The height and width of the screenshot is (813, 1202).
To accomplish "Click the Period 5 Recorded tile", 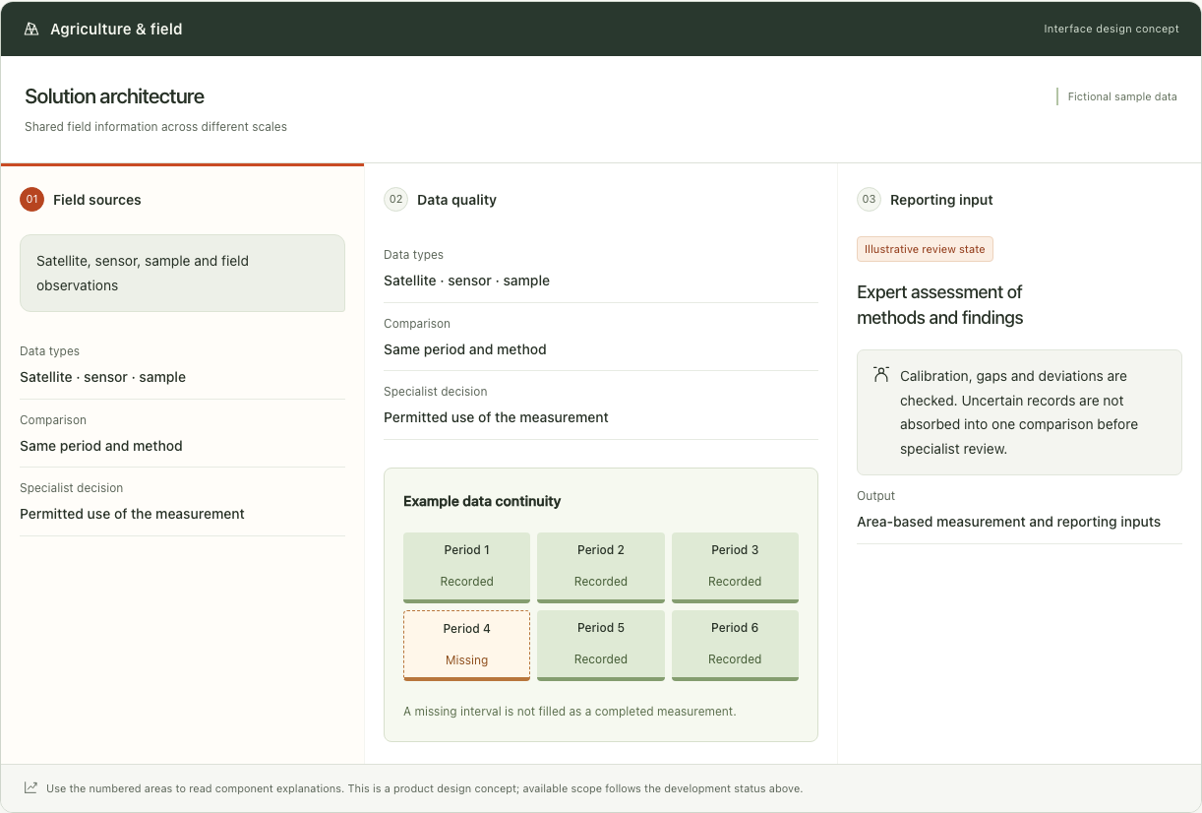I will click(x=601, y=646).
